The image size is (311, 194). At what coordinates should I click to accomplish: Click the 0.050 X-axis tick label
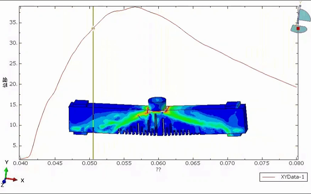(x=90, y=163)
